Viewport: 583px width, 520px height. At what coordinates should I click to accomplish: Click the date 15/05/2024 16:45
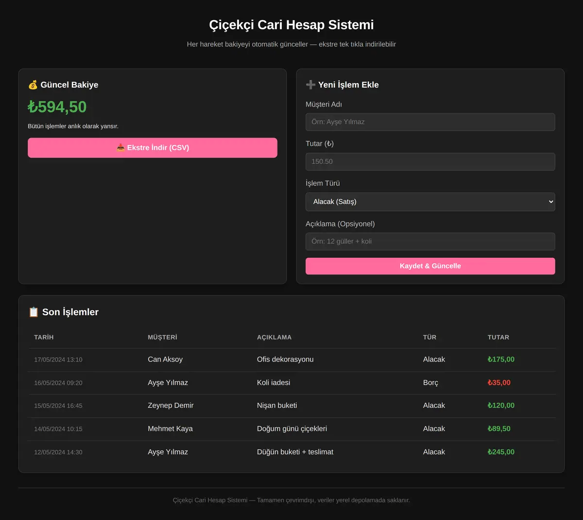58,406
